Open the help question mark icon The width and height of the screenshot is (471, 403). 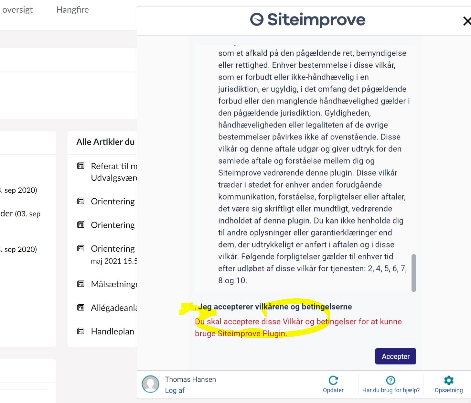coord(391,380)
